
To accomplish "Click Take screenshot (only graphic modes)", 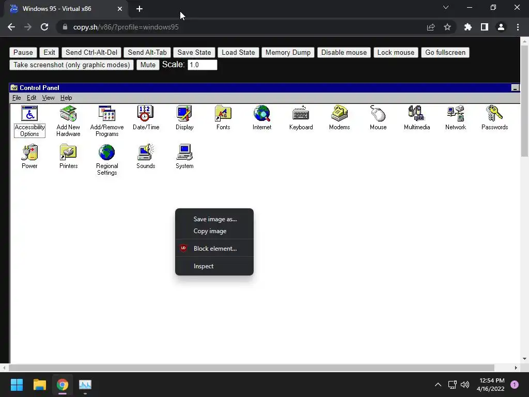I will pos(71,65).
